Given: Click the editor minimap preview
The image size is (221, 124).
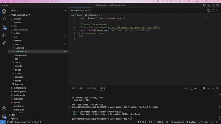Looking at the screenshot, I should coord(210,18).
